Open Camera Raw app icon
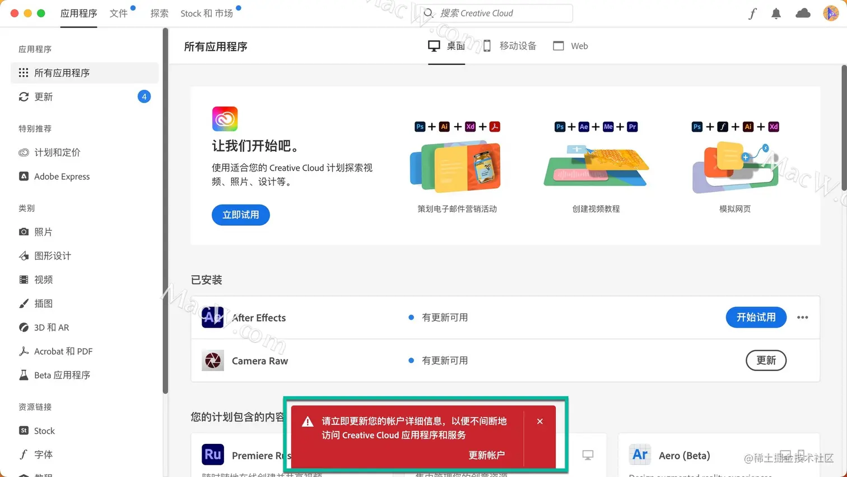 click(x=213, y=360)
